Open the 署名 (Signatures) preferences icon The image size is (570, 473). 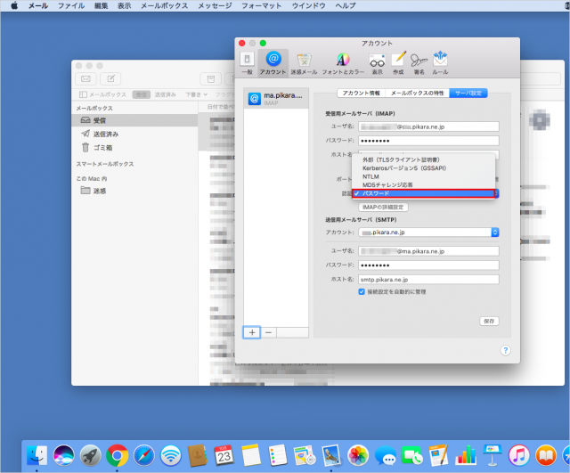click(419, 61)
